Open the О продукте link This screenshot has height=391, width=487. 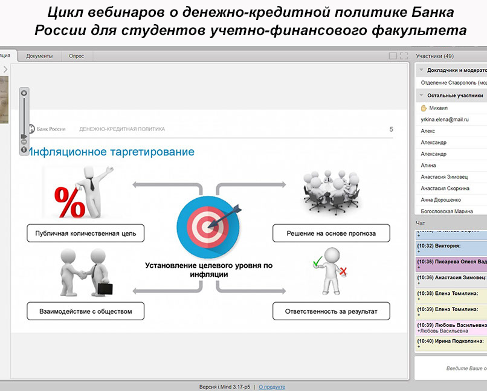tap(272, 387)
